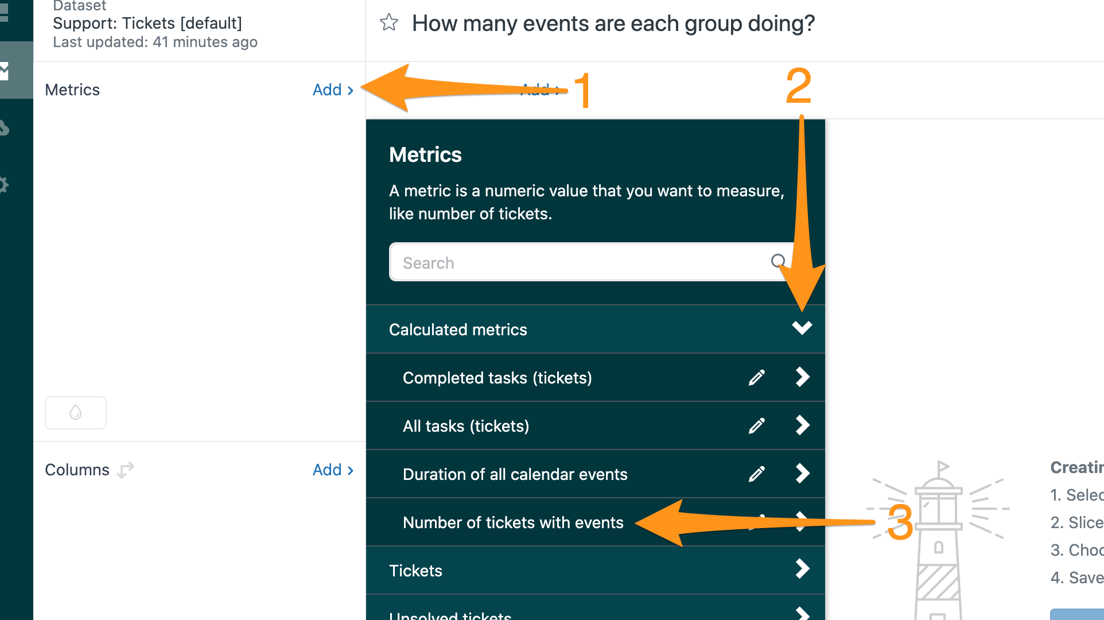Add a metric via Metrics Add link
The height and width of the screenshot is (620, 1104).
(333, 90)
